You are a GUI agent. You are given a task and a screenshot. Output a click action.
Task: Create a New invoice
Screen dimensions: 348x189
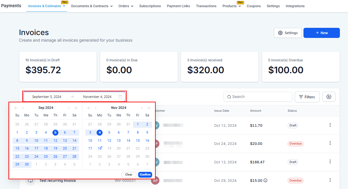tap(321, 33)
